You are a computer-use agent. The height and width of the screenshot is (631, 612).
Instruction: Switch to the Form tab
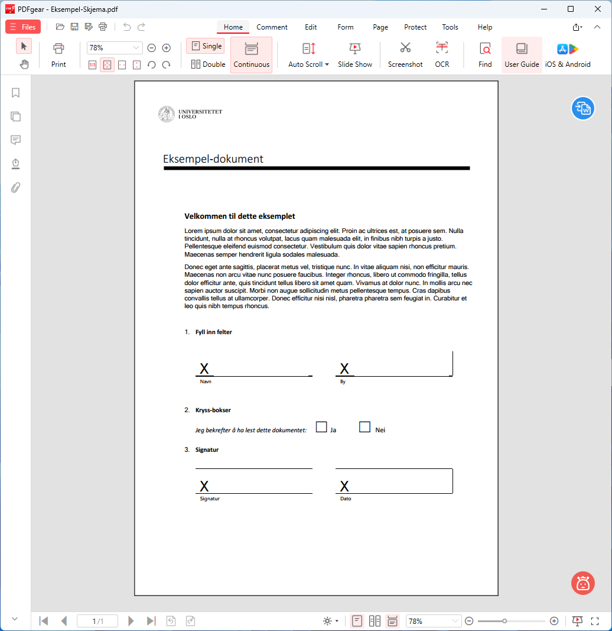(x=346, y=27)
